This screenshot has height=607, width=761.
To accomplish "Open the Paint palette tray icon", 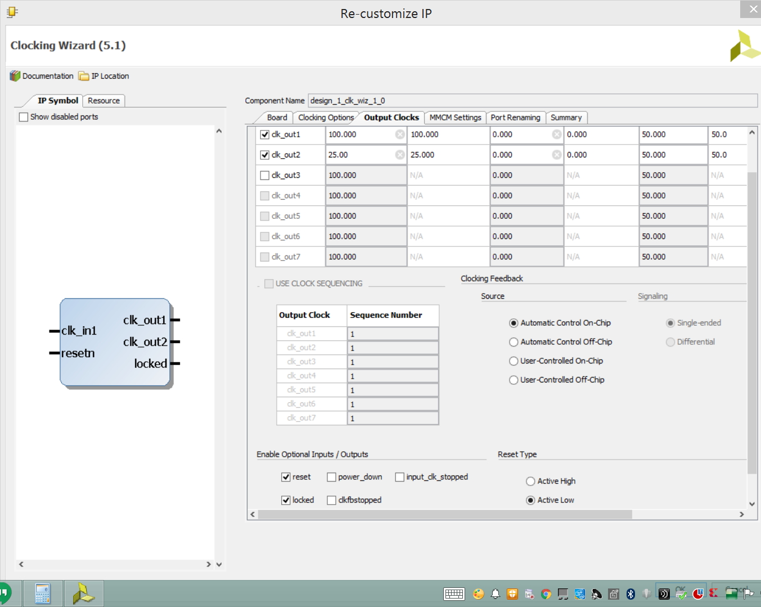I will tap(478, 594).
